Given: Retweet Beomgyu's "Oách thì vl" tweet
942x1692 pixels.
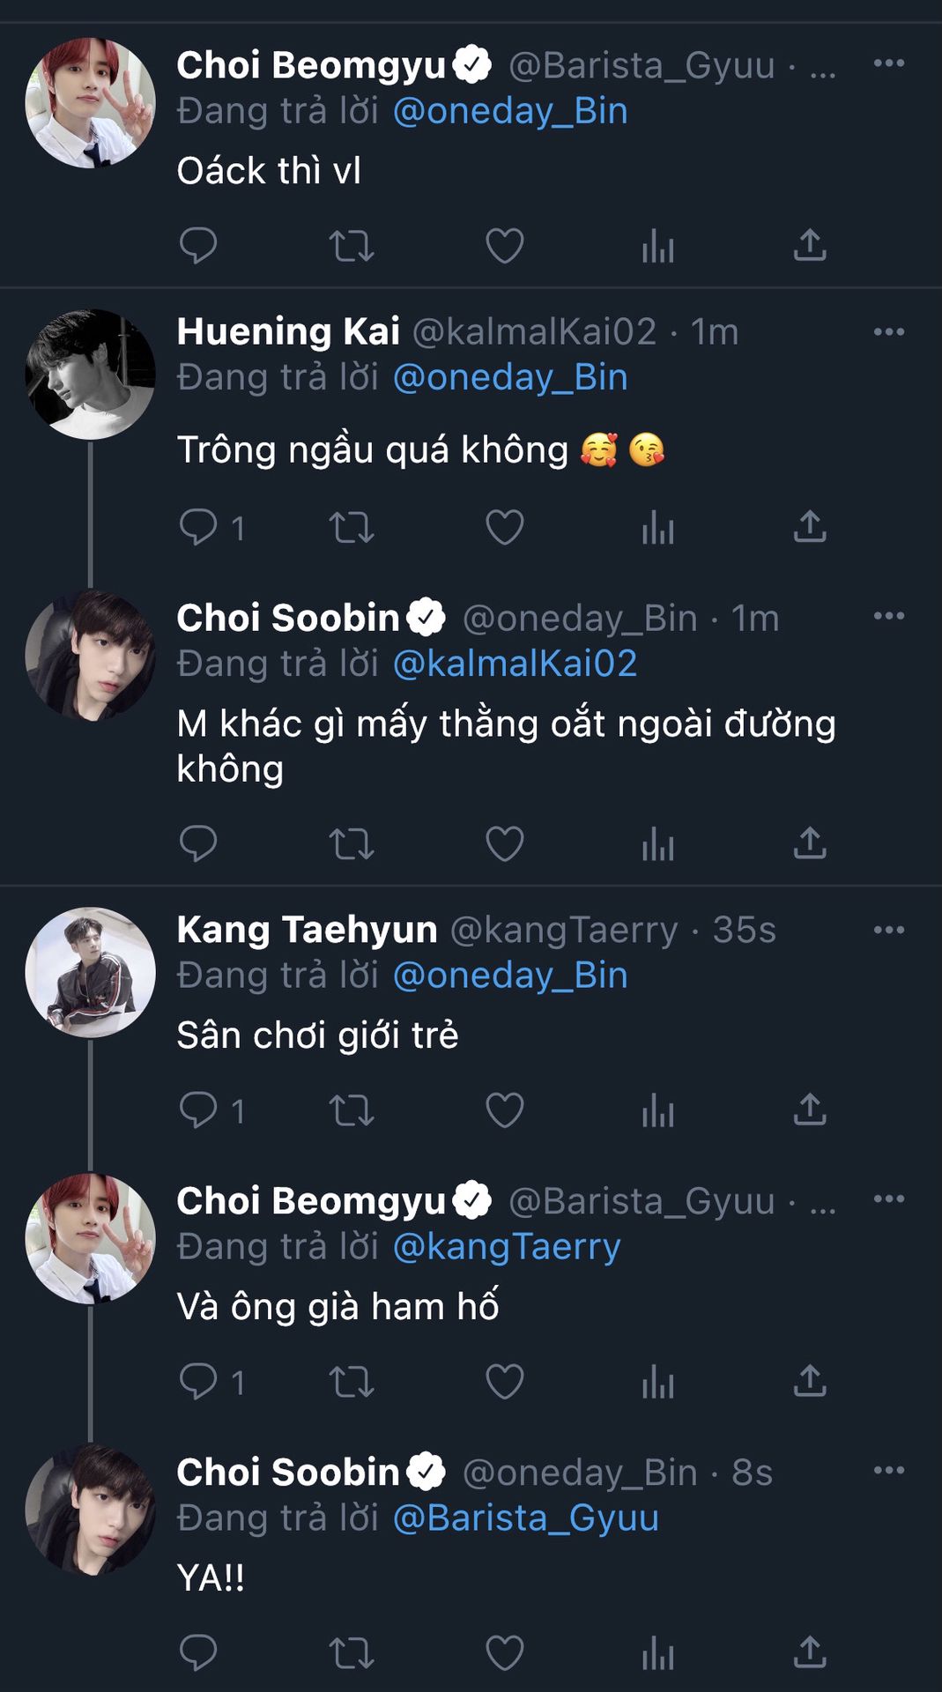Looking at the screenshot, I should tap(352, 246).
